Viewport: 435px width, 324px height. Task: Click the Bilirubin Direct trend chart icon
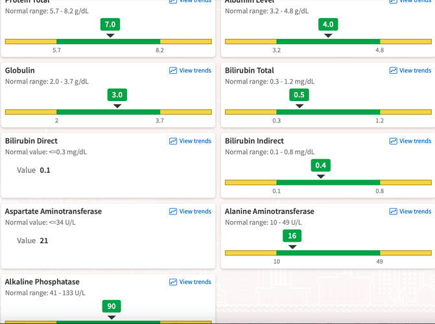173,141
